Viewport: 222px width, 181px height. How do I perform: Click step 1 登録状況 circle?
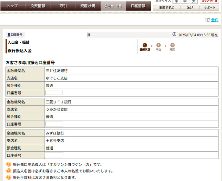click(145, 45)
